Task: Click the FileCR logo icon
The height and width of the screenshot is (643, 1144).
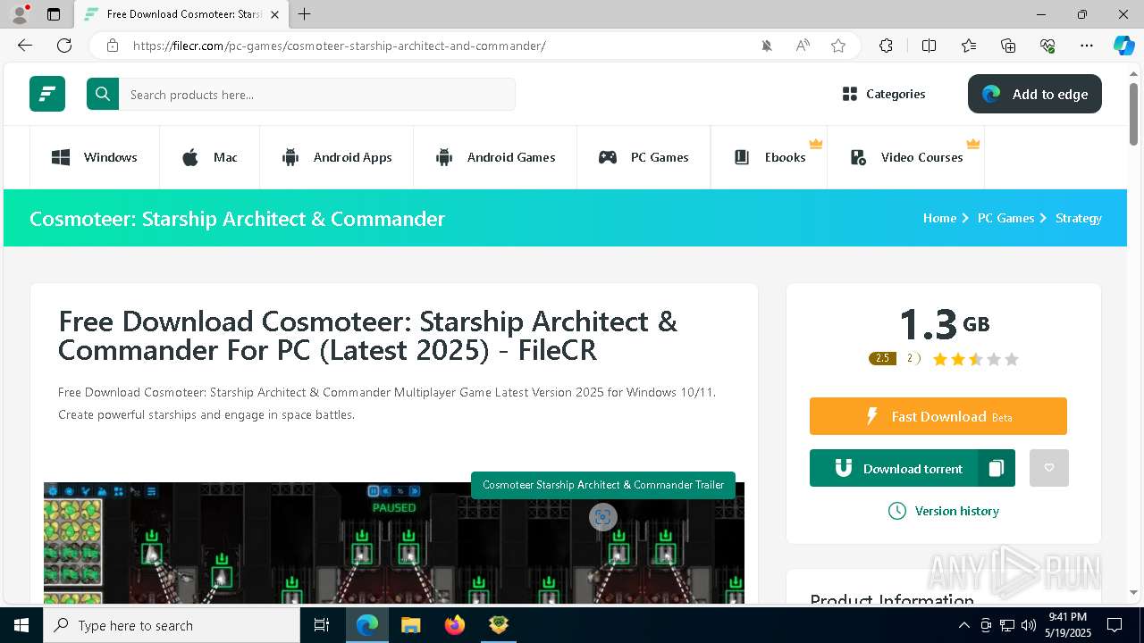Action: click(47, 94)
